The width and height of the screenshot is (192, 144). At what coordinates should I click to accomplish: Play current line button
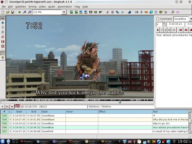[x=7, y=106]
